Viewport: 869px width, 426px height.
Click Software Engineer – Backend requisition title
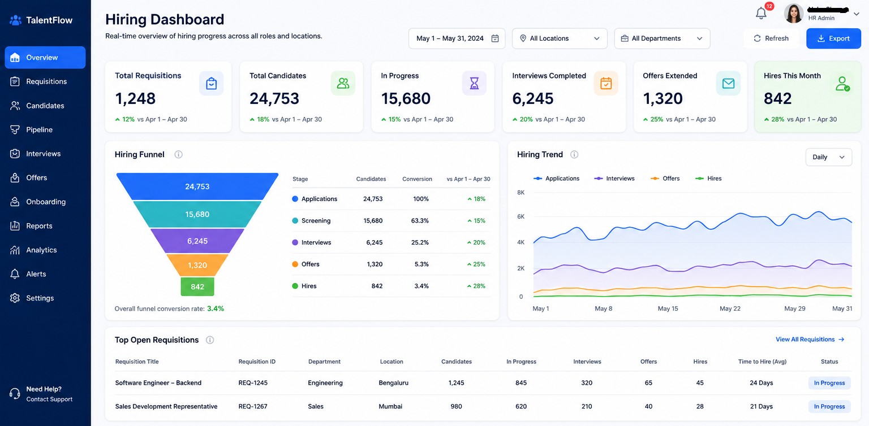[158, 382]
